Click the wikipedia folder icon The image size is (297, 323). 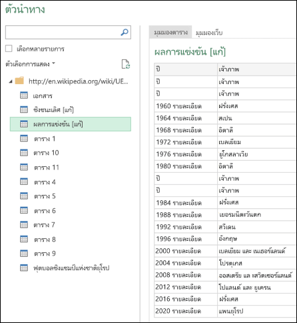[x=19, y=81]
